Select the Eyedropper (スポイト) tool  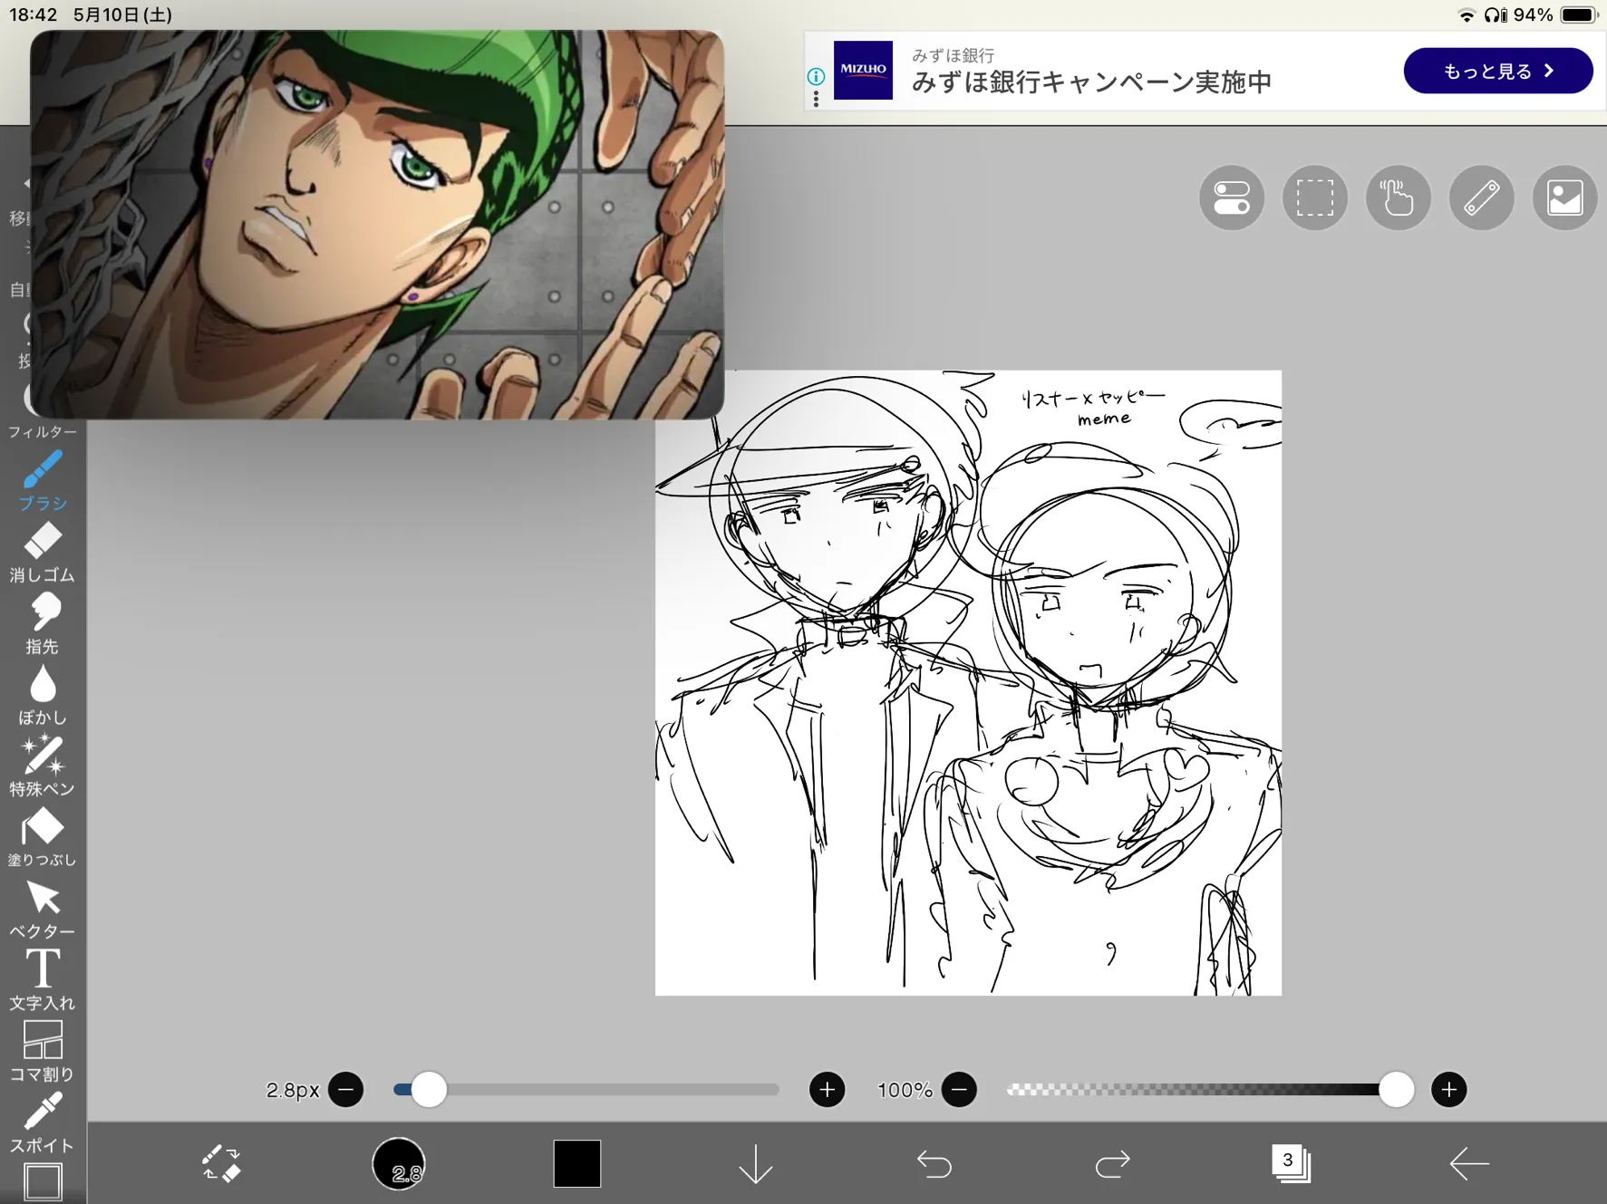42,1123
